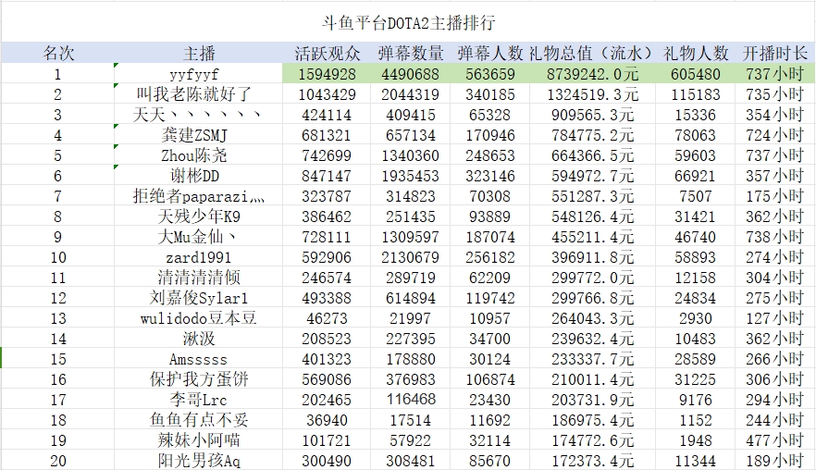Select the title cell 斗鱼平台DOTA2主播排行
This screenshot has height=470, width=816.
tap(408, 23)
